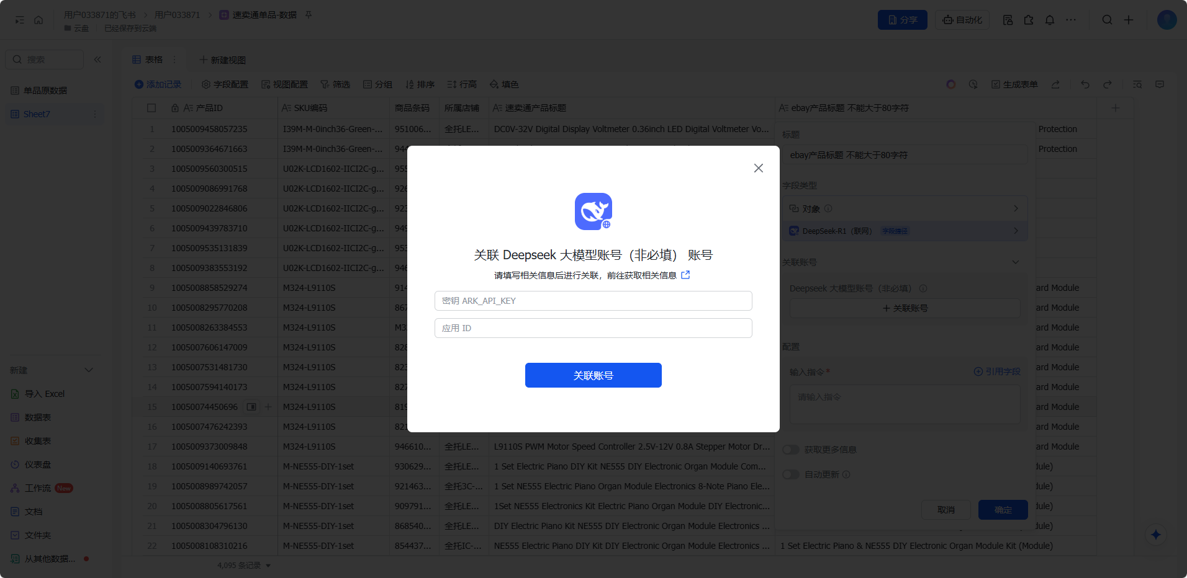
Task: Click the share export arrow icon in toolbar
Action: click(1055, 84)
